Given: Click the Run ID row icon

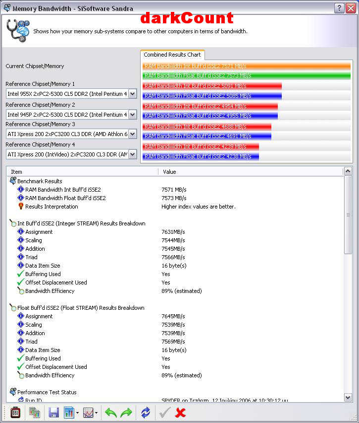Looking at the screenshot, I should tap(21, 400).
